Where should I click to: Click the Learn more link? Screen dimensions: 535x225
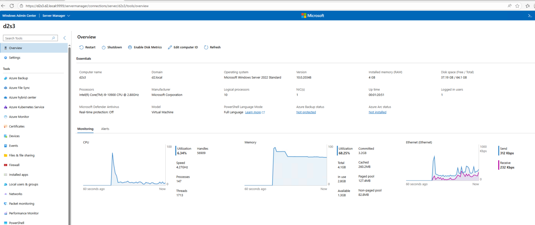253,112
